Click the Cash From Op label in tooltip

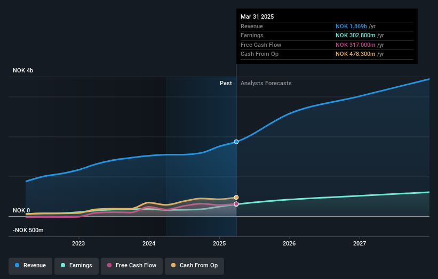click(259, 54)
